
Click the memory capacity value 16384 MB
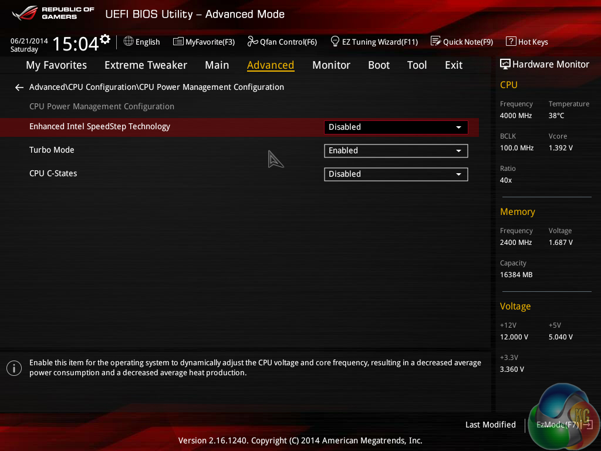[x=516, y=275]
